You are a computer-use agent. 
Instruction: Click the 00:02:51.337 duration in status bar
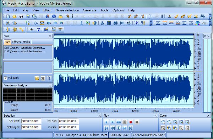[x=120, y=135]
